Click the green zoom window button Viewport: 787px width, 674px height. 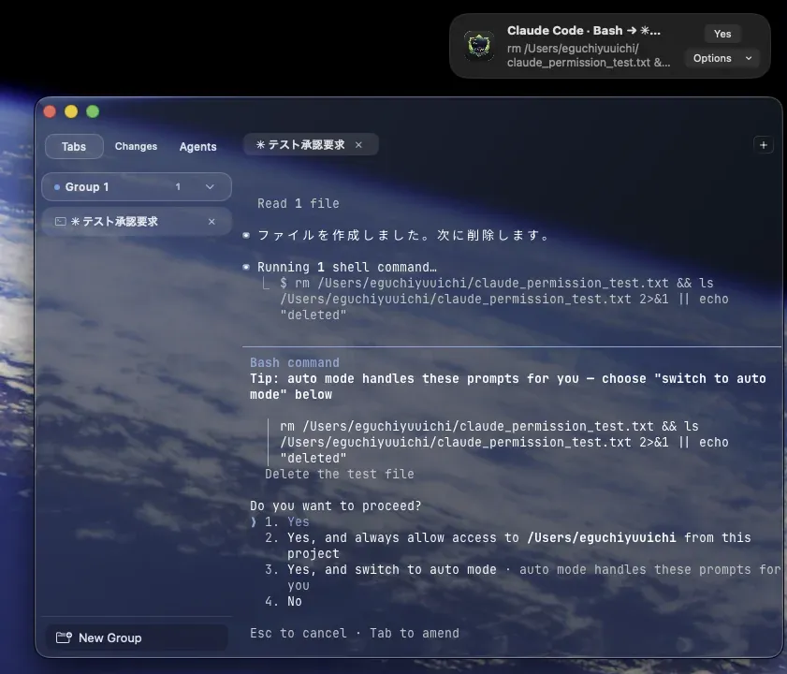(x=93, y=111)
